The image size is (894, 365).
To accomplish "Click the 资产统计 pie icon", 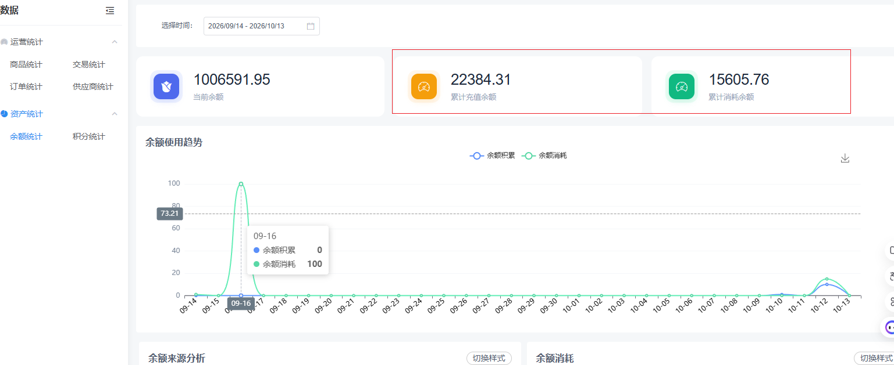I will [4, 114].
